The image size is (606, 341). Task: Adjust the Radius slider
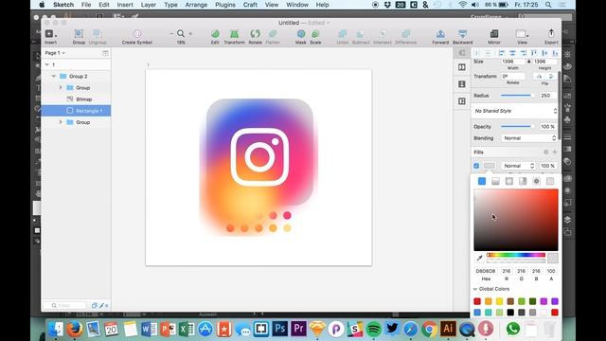518,95
